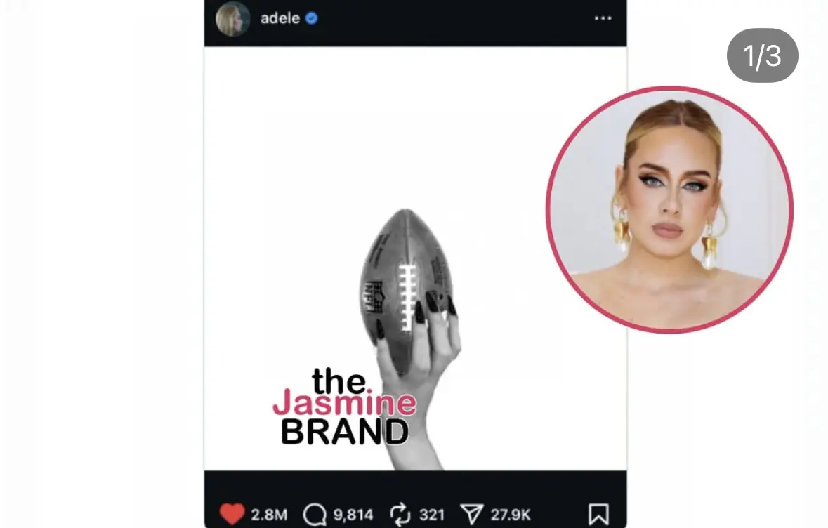Repost using the circular arrows icon
Viewport: 828px width, 528px height.
pos(400,514)
